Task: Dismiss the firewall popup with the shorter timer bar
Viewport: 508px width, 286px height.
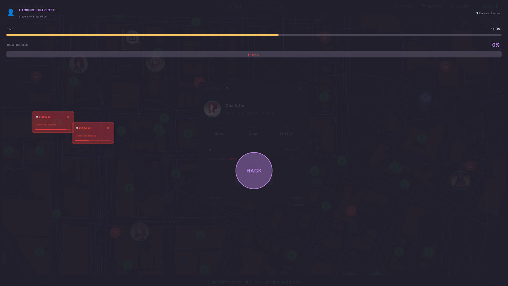Action: (x=108, y=128)
